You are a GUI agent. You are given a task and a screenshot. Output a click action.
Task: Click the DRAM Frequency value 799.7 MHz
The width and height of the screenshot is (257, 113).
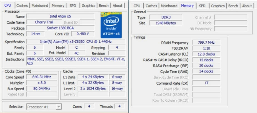(206, 43)
